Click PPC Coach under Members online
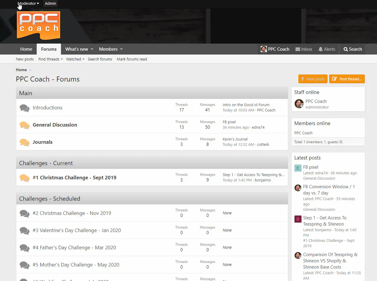 [x=303, y=133]
